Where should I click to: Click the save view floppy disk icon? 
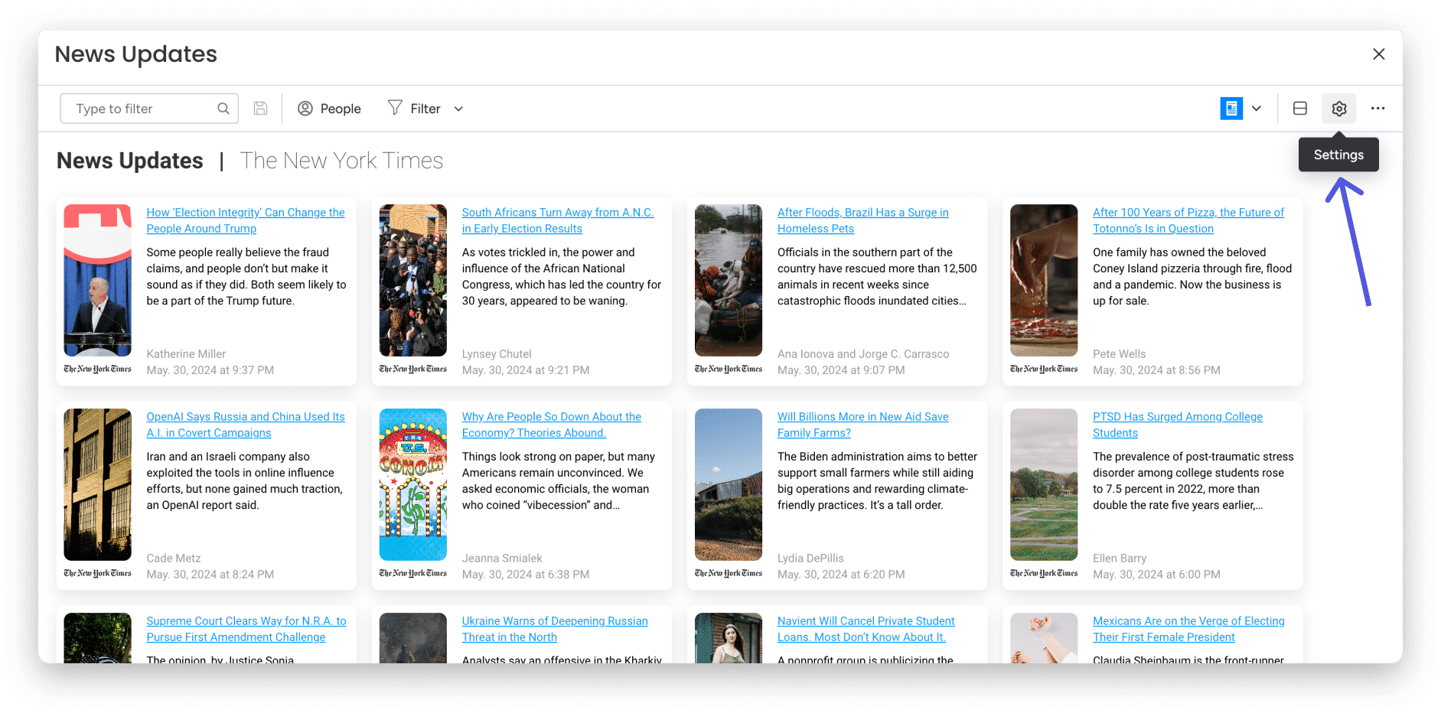point(261,109)
